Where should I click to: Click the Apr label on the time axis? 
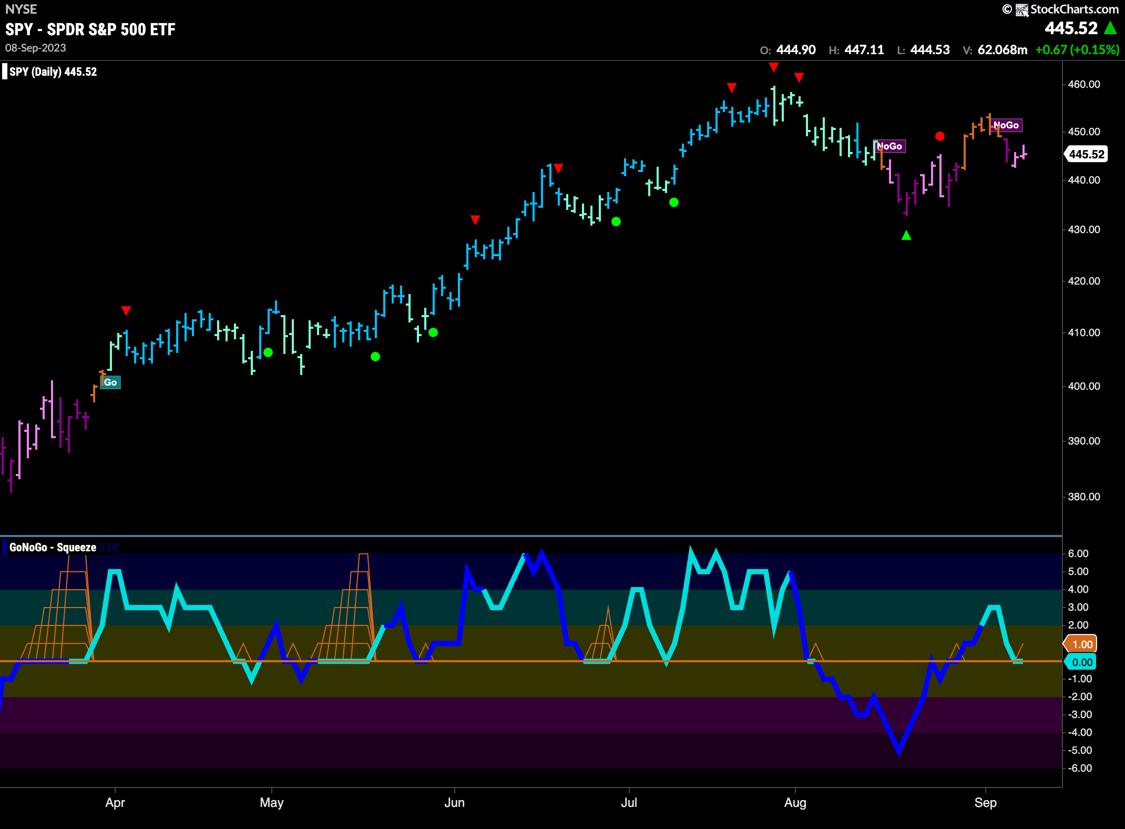coord(115,803)
